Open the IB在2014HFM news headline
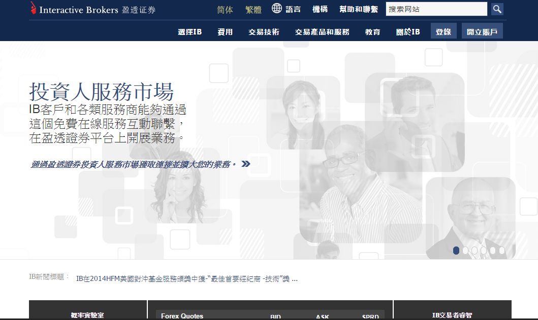 pos(186,279)
